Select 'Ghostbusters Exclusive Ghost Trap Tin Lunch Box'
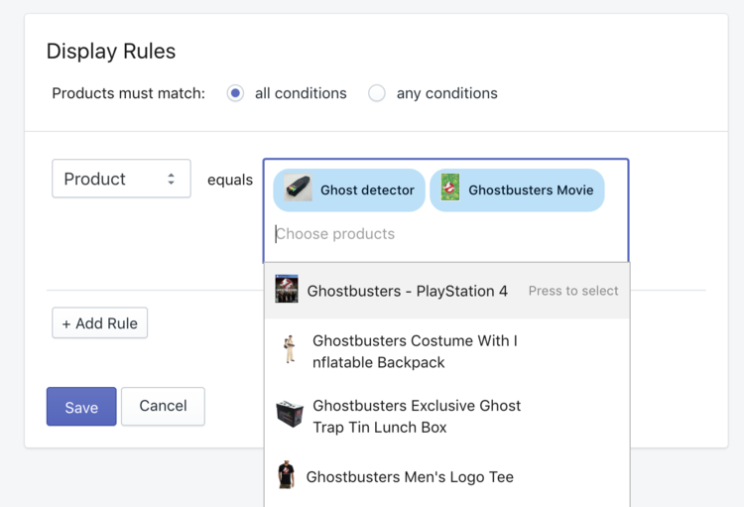This screenshot has height=507, width=744. pos(416,417)
